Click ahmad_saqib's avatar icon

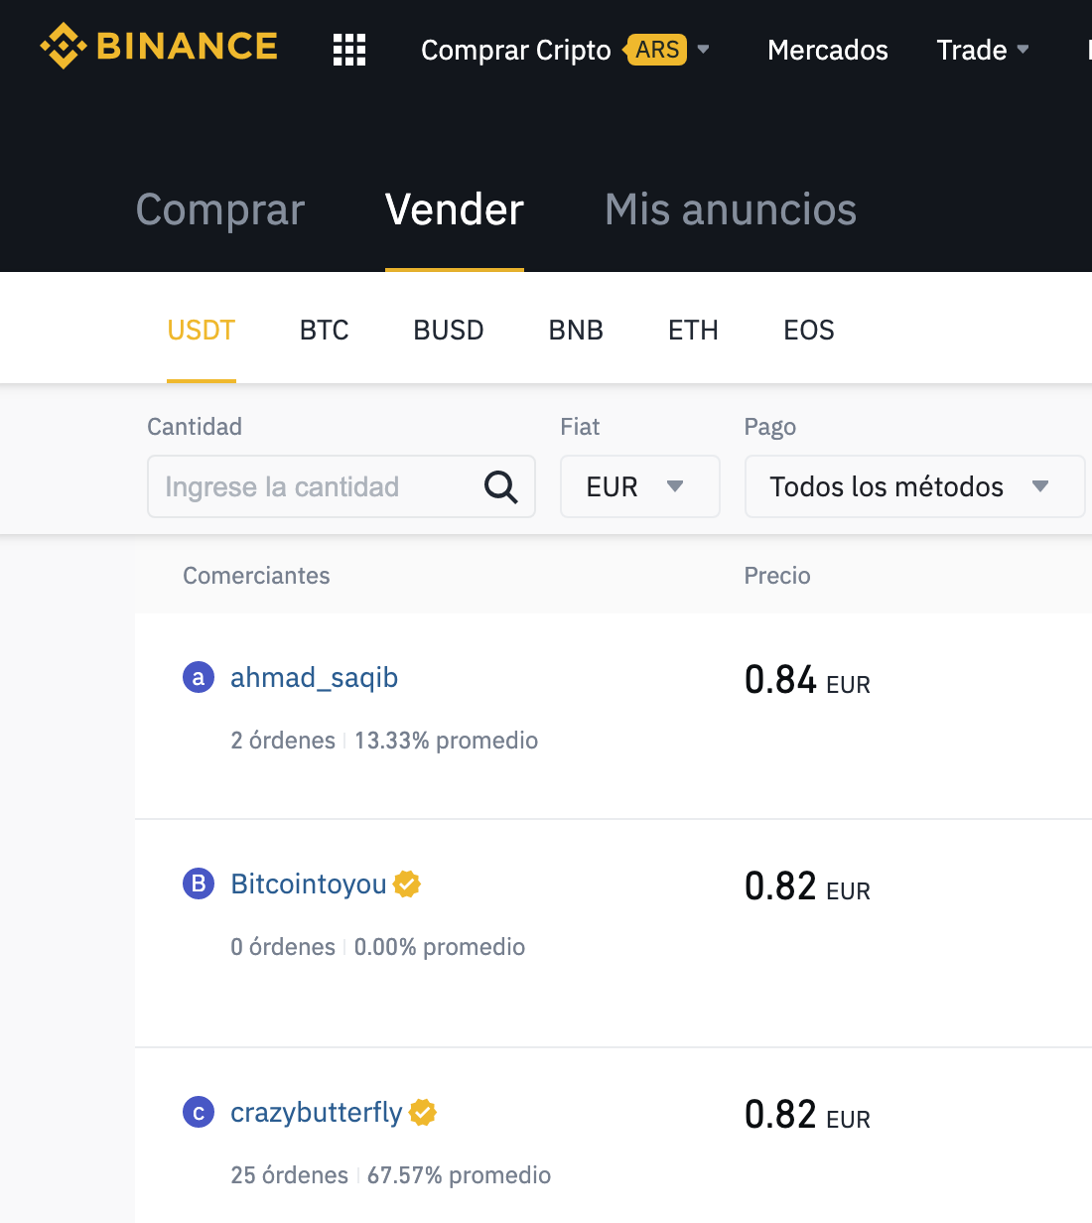(x=198, y=677)
